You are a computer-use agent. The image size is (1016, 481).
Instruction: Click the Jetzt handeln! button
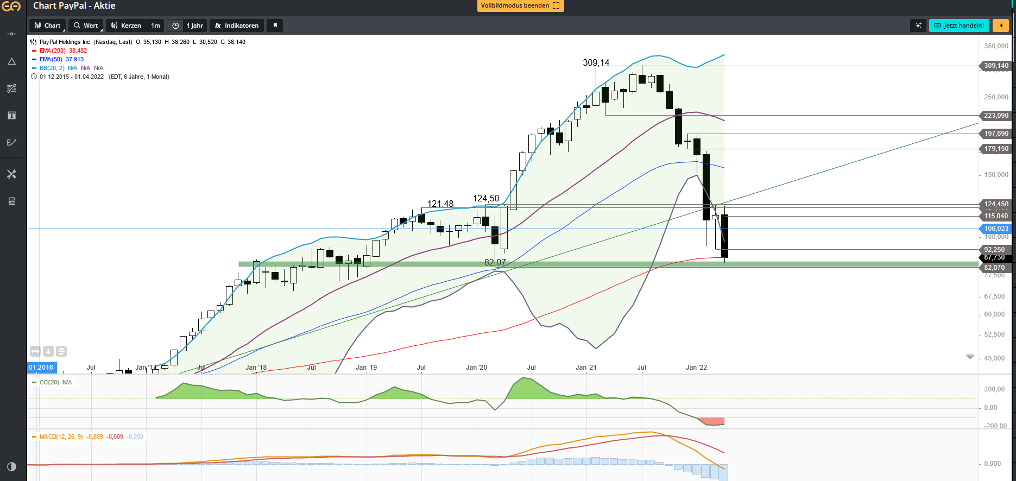click(959, 26)
